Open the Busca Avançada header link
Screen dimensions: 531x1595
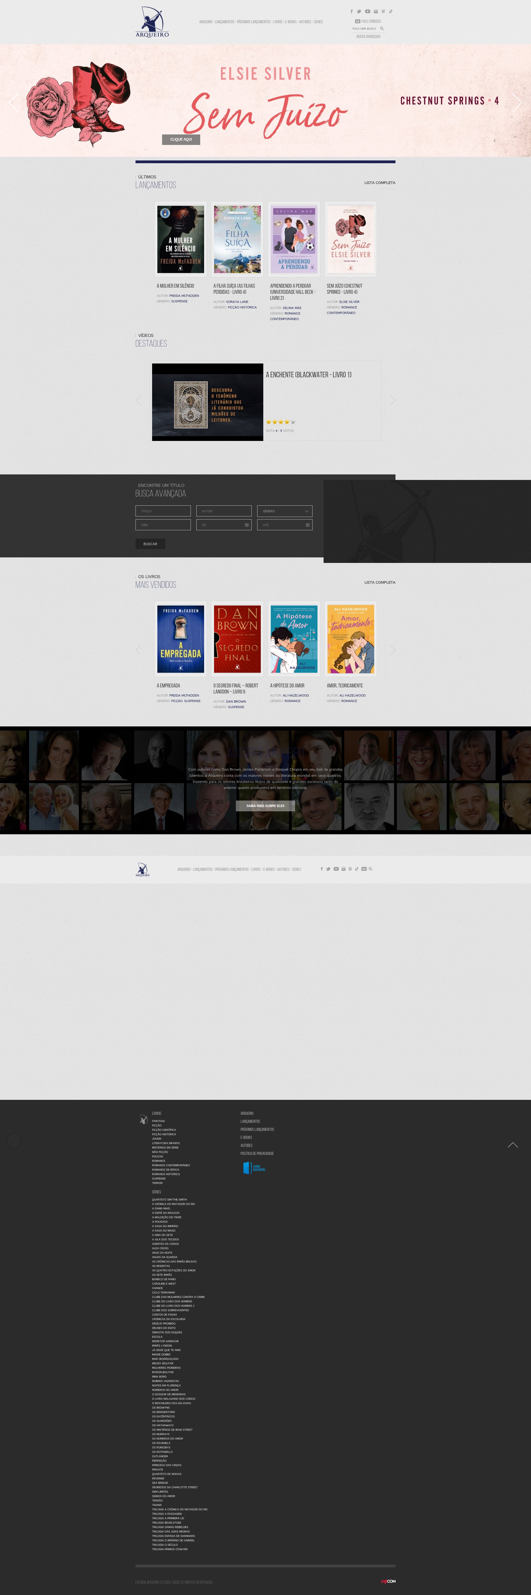point(368,37)
